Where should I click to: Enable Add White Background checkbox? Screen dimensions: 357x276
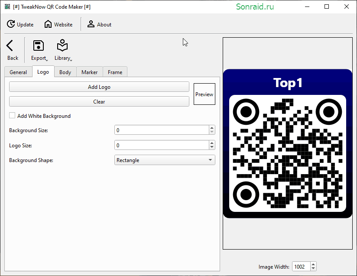(12, 115)
